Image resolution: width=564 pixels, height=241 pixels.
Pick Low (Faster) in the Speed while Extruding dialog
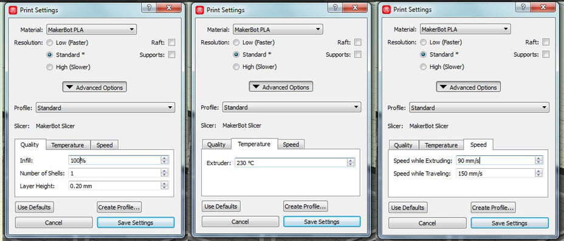click(x=424, y=42)
